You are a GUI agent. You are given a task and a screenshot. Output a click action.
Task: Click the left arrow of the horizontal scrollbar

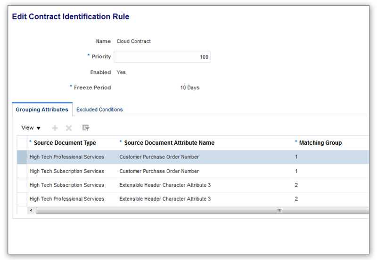click(x=32, y=210)
